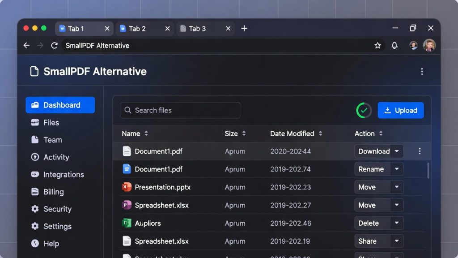Click the green spreadsheet icon beside Aupliors

[x=127, y=223]
